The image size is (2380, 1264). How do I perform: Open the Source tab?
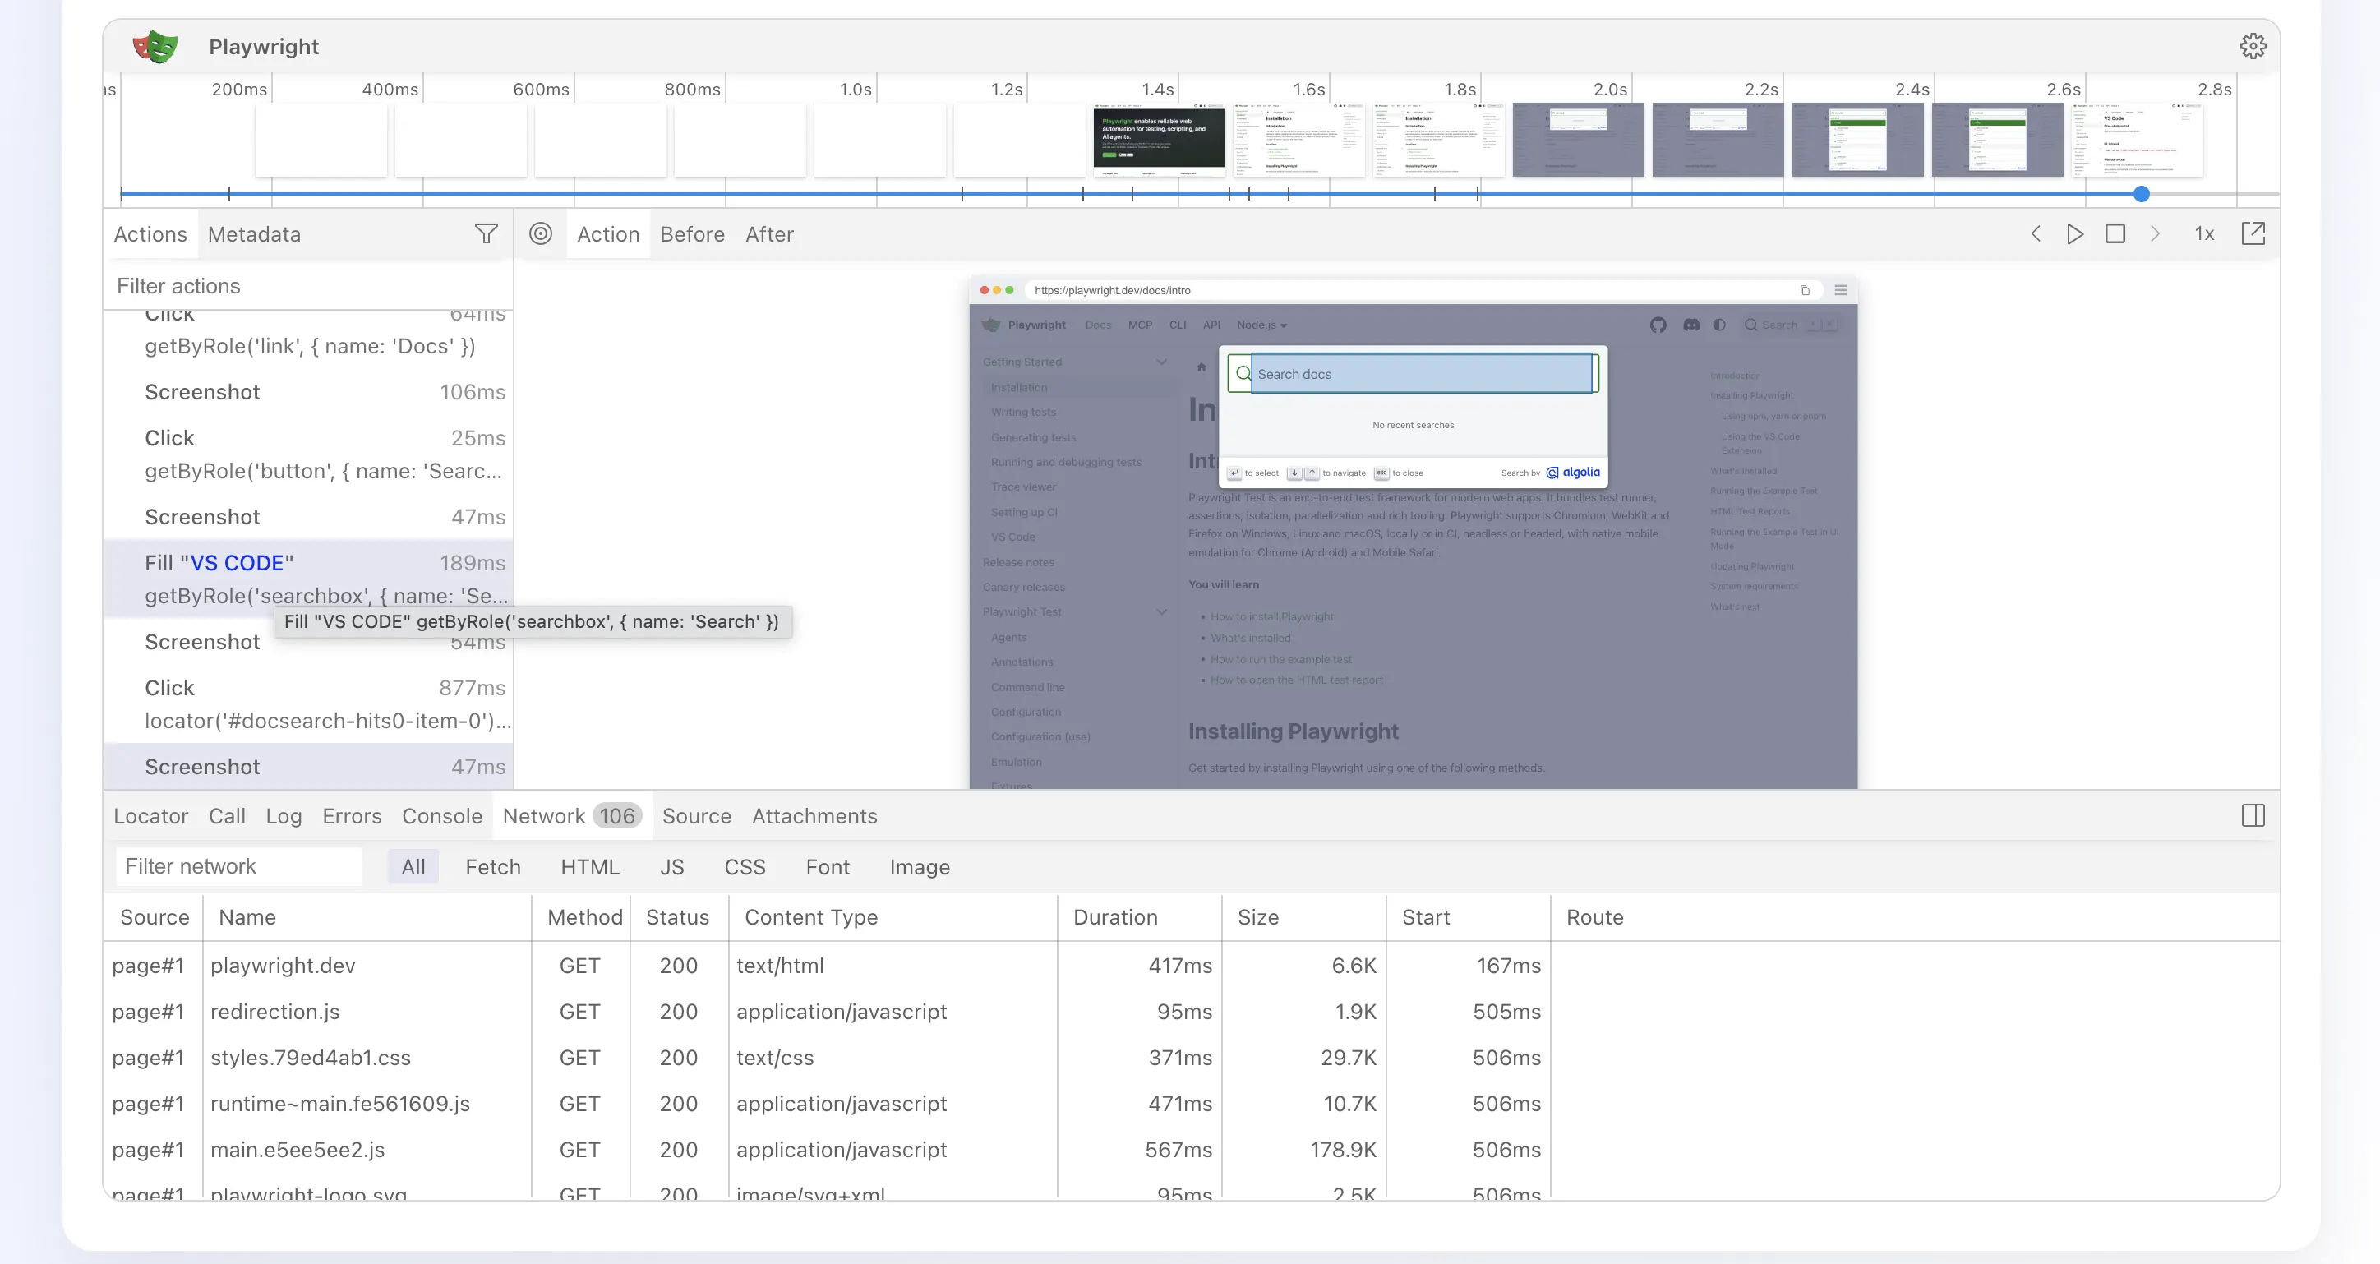697,816
